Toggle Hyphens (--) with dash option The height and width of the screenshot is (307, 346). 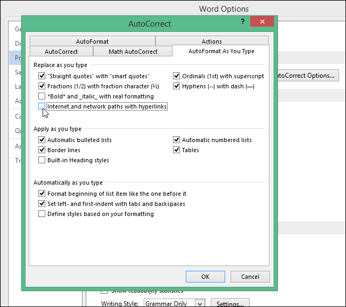pyautogui.click(x=177, y=86)
